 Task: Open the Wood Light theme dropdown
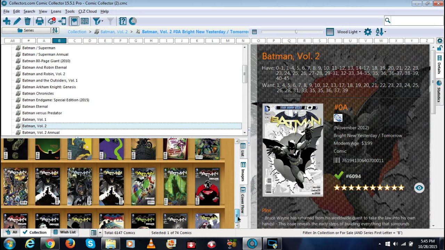point(349,32)
